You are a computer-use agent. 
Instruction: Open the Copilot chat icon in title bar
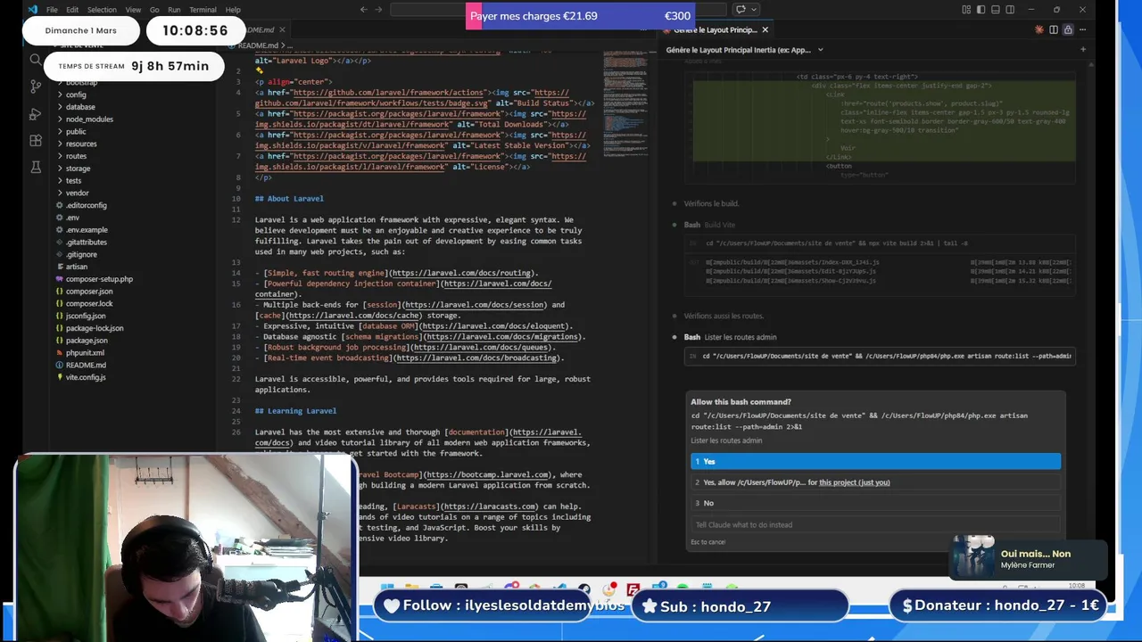[740, 9]
